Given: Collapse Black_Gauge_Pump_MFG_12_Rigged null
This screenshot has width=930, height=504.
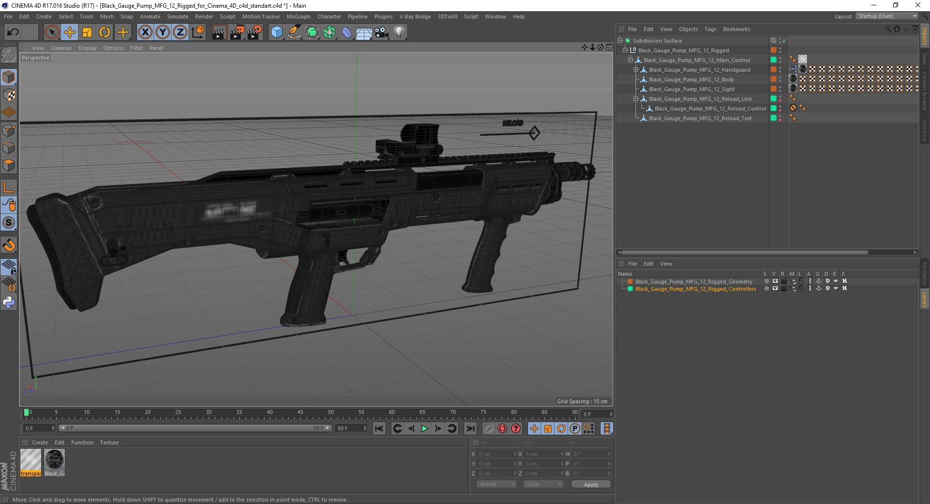Looking at the screenshot, I should (625, 50).
